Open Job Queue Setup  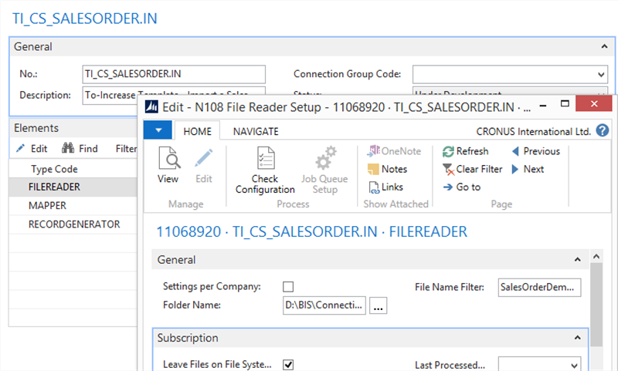(x=324, y=170)
